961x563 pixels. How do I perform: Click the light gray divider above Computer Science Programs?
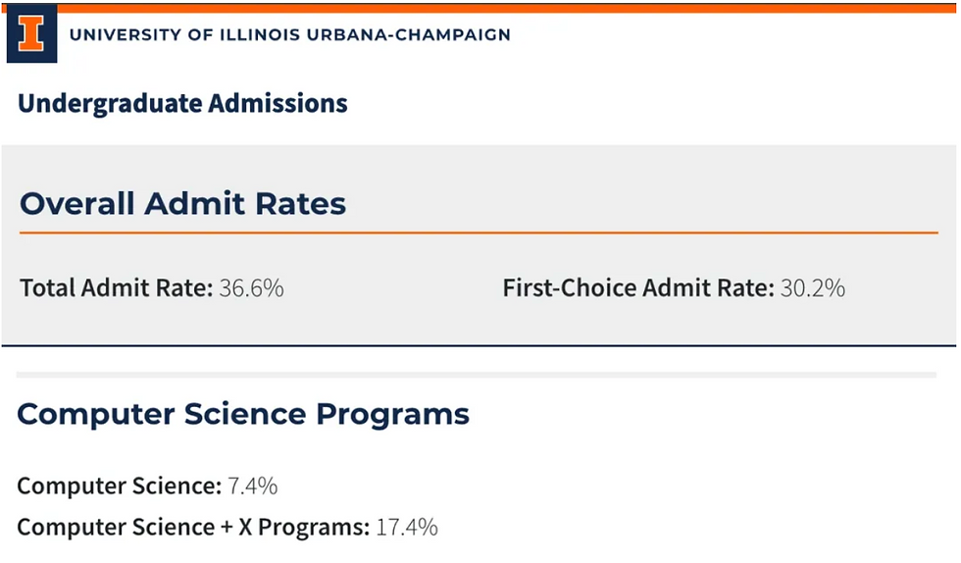(x=477, y=374)
